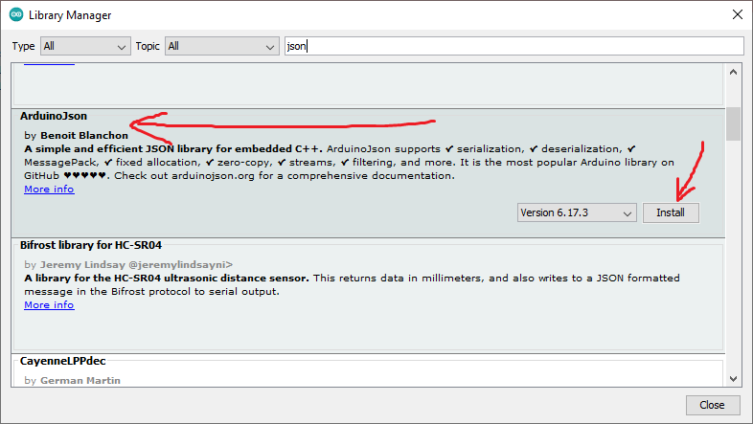753x424 pixels.
Task: Click the scrollbar down arrow
Action: (733, 378)
